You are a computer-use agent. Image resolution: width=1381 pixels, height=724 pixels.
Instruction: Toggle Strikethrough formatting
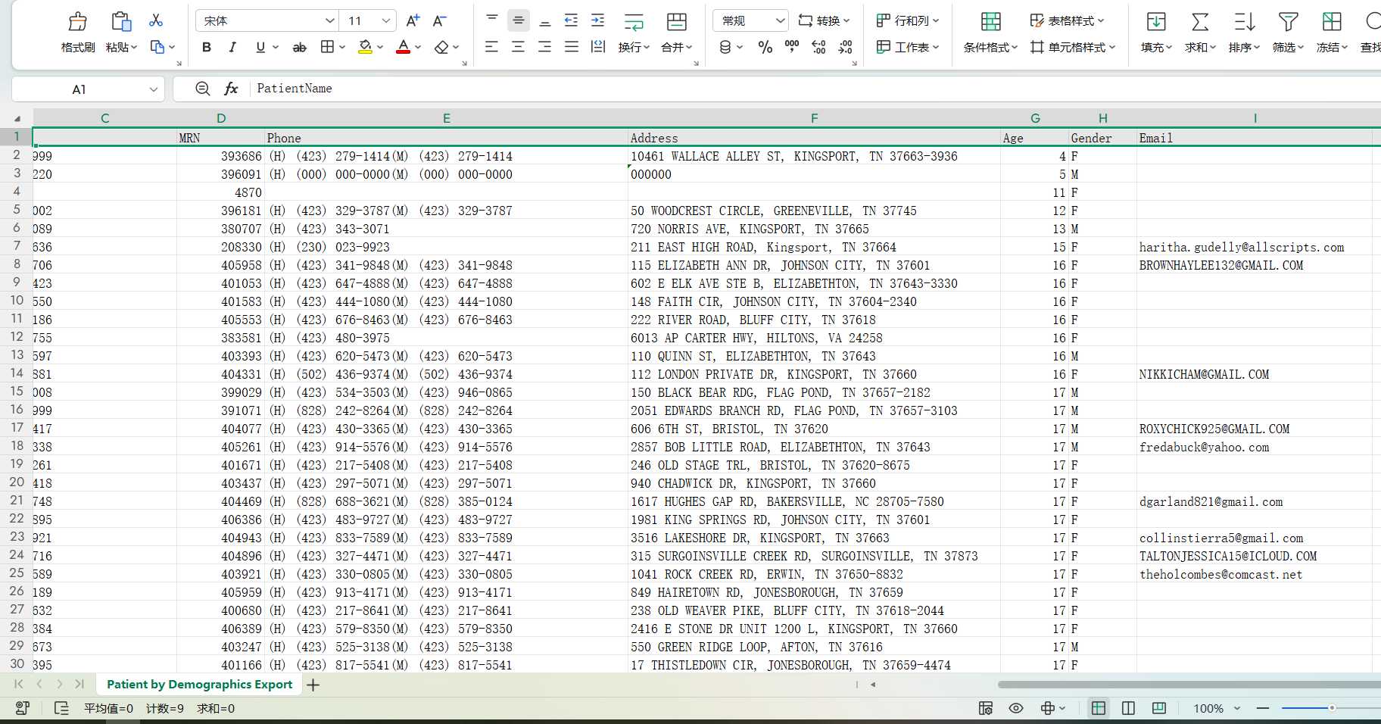300,47
